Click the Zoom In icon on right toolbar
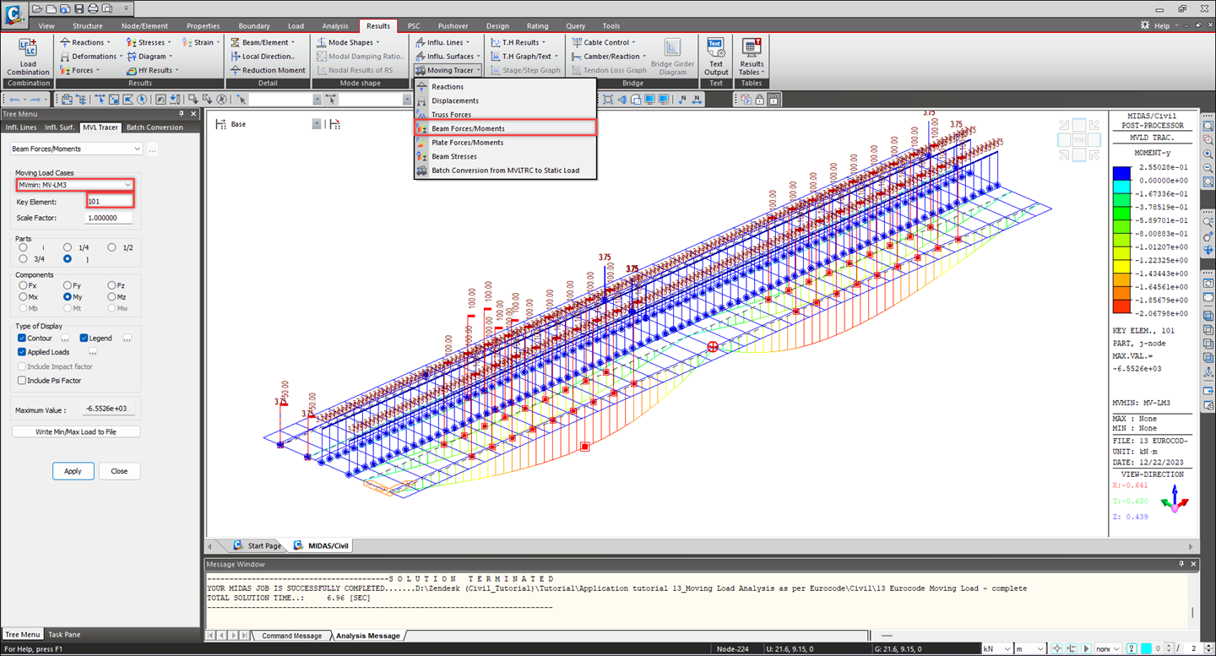This screenshot has width=1216, height=656. pyautogui.click(x=1208, y=154)
